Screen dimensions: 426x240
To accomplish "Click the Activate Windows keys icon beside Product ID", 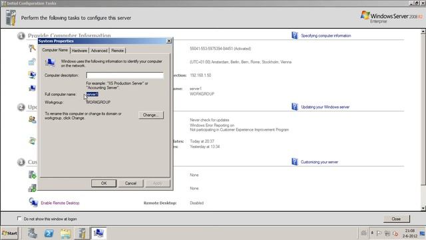I will coord(33,49).
